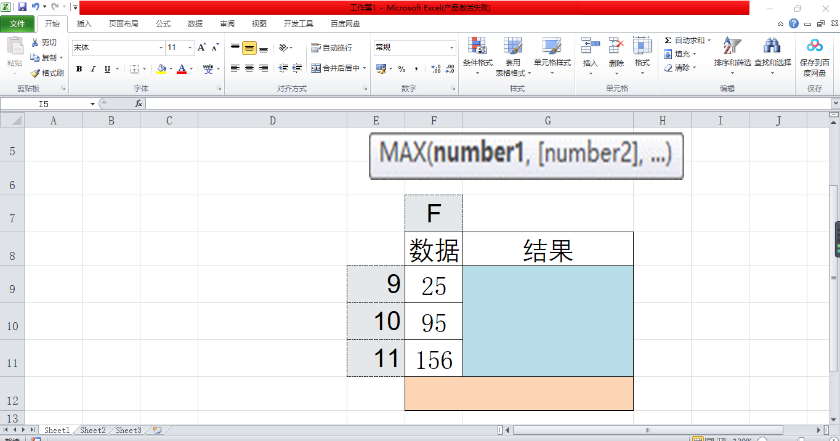
Task: Select the cell containing 156
Action: (x=434, y=358)
